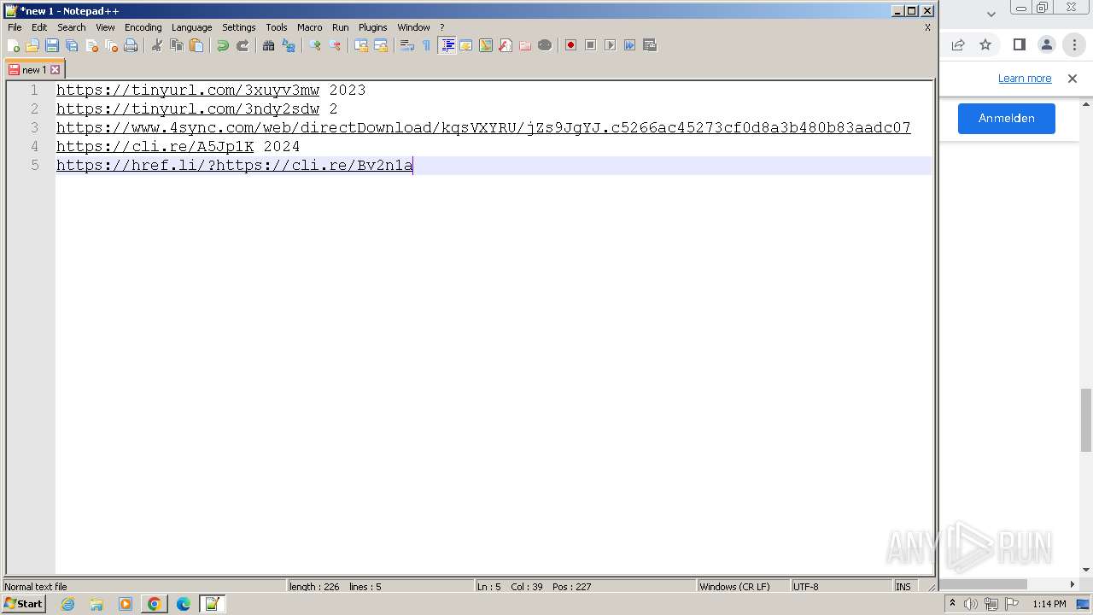
Task: Create a new document with the New toolbar icon
Action: coord(14,45)
